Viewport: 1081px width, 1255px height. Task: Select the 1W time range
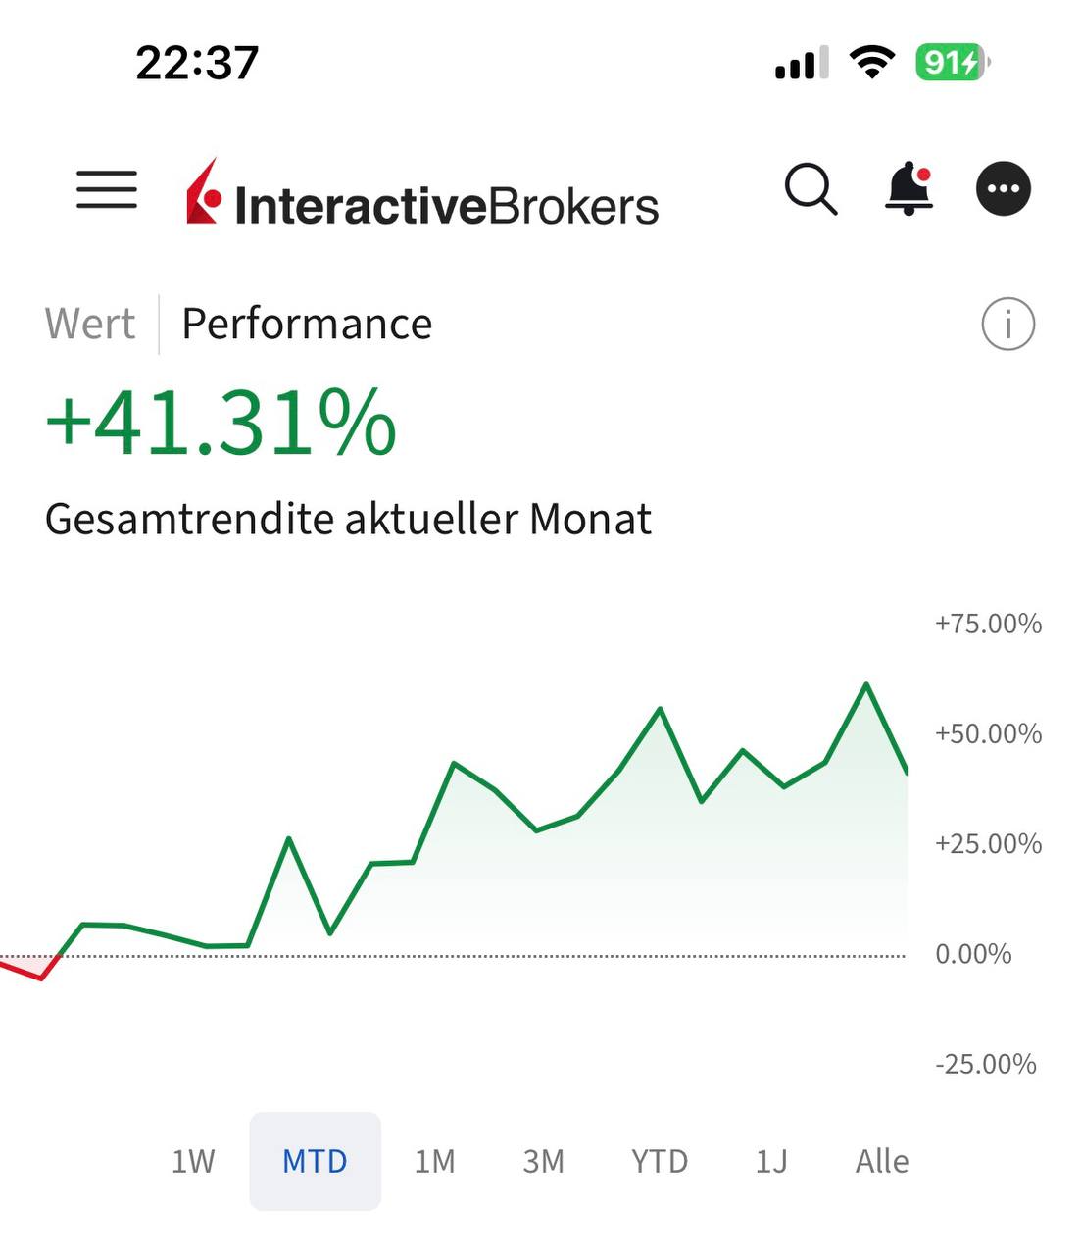[193, 1161]
